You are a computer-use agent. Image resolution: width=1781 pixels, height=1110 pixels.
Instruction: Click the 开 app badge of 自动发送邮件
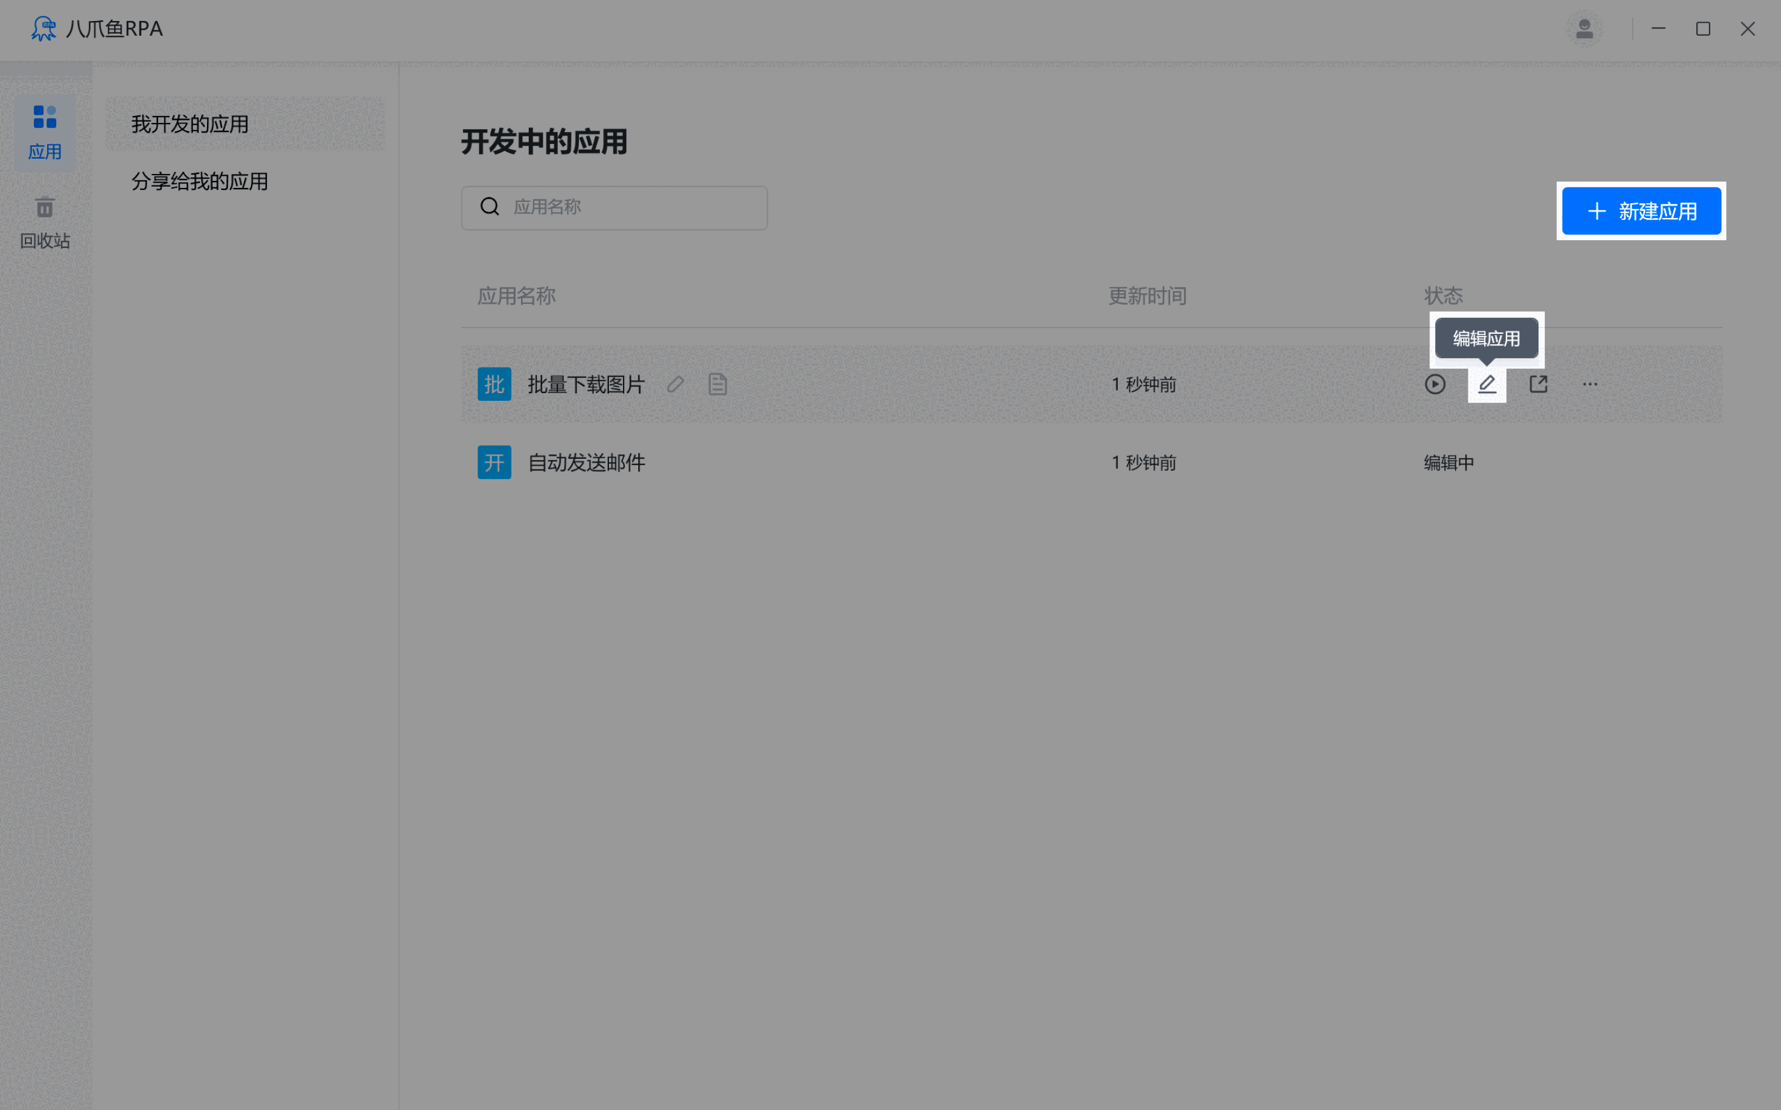(x=494, y=463)
